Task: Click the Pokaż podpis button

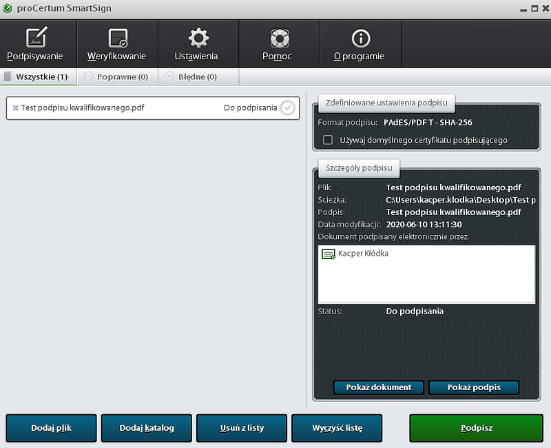Action: tap(474, 387)
